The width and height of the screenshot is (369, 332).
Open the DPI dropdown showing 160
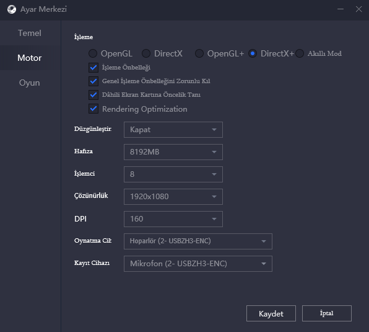click(x=173, y=219)
